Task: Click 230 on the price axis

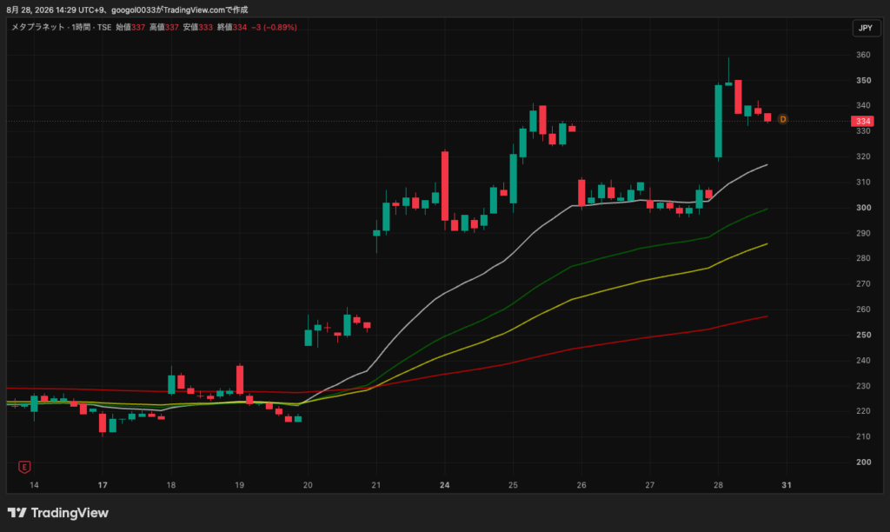Action: (x=863, y=386)
